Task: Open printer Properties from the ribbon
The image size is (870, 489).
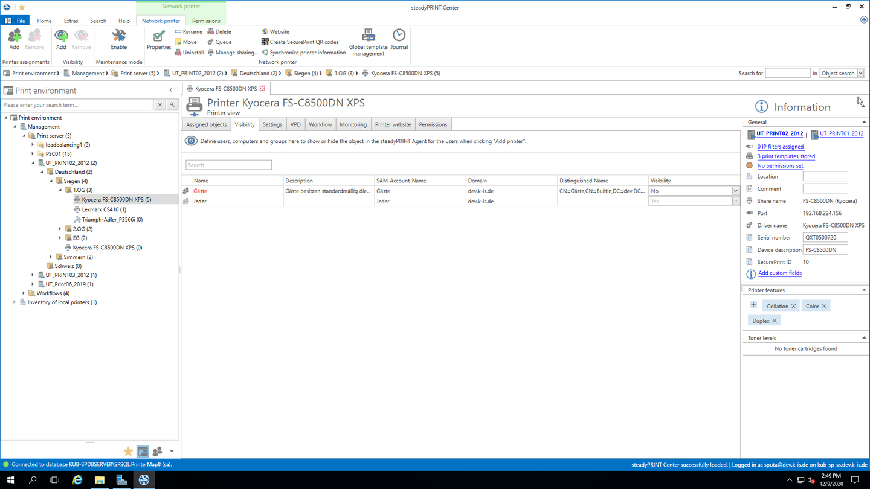Action: click(159, 39)
